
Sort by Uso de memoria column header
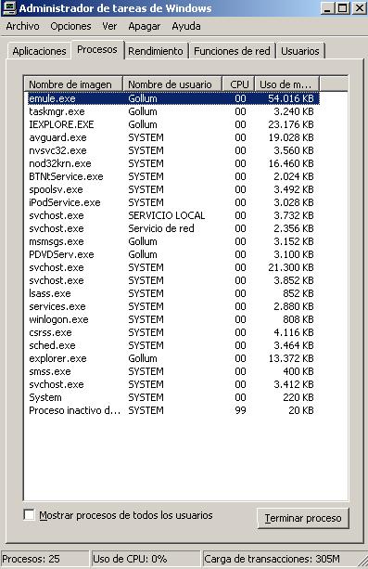tap(286, 84)
